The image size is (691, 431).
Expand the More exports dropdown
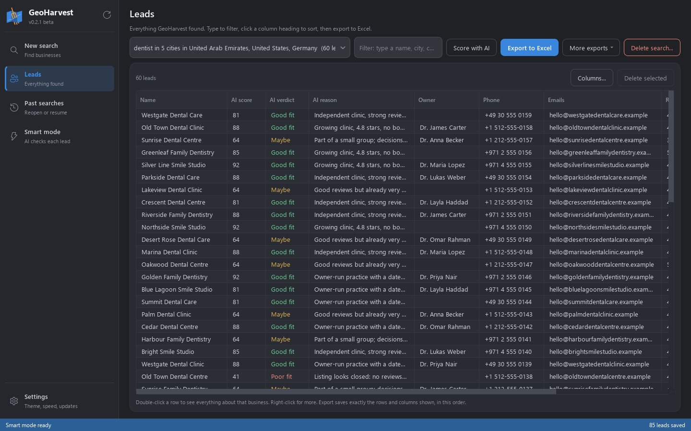coord(591,48)
